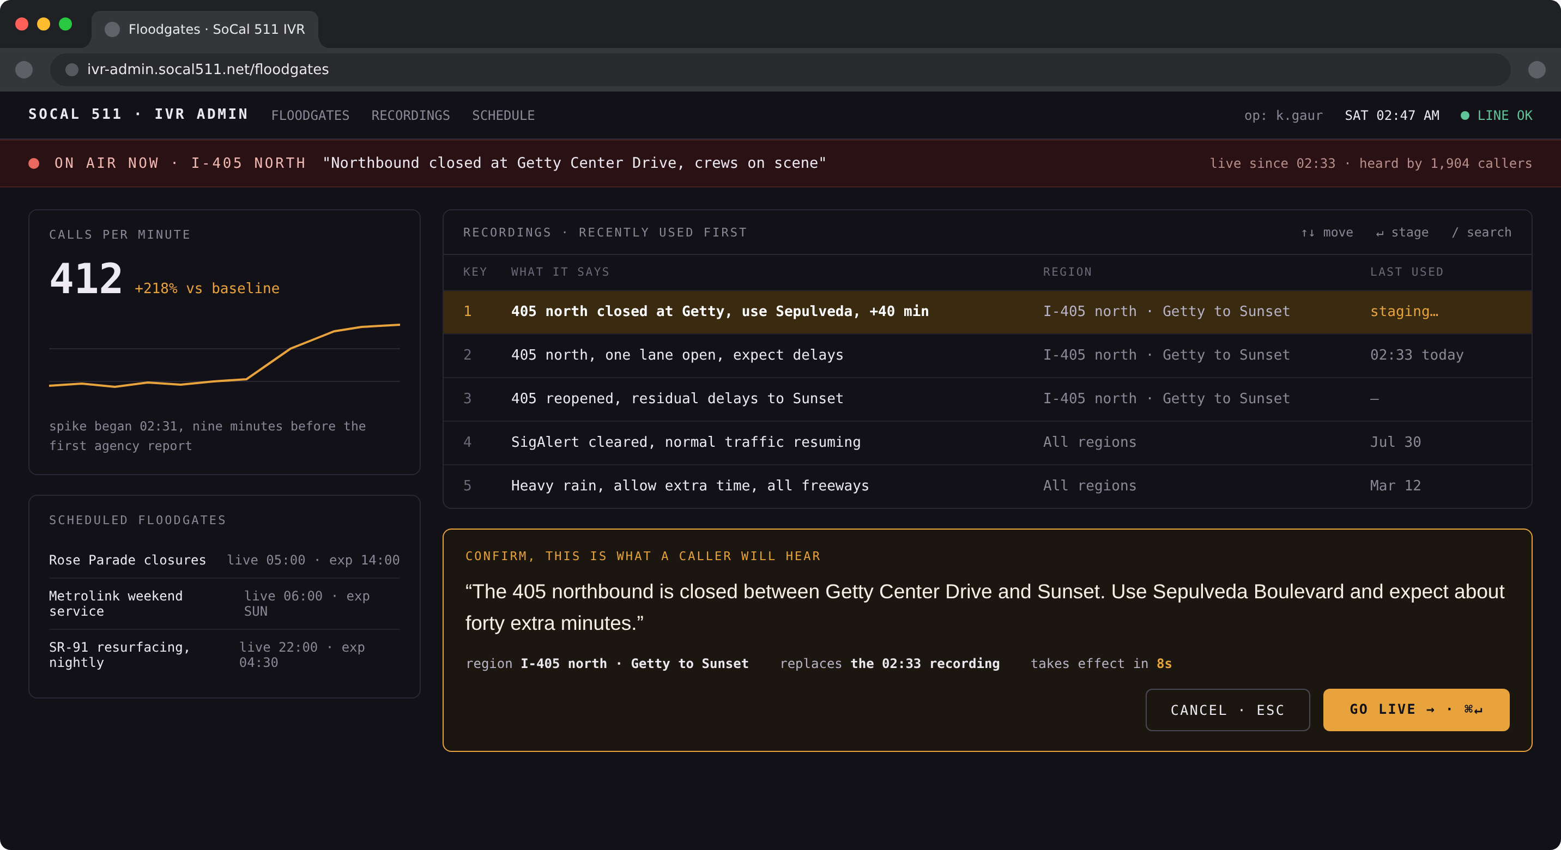Cancel the staged recording confirmation

click(x=1227, y=709)
